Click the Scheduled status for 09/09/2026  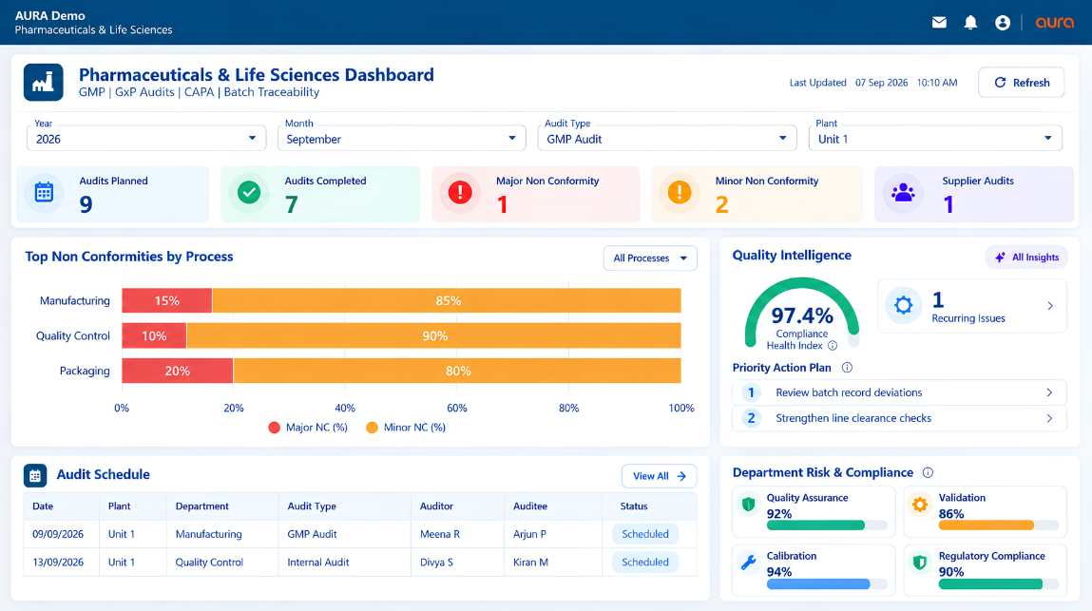tap(645, 534)
